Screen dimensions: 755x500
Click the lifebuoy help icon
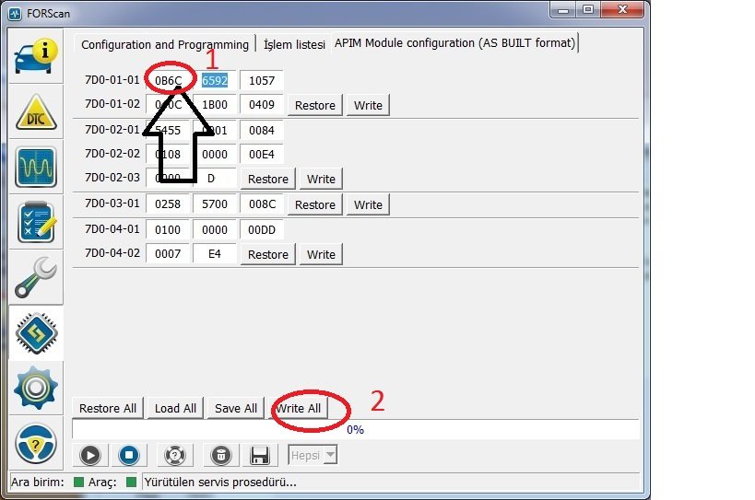pyautogui.click(x=175, y=454)
